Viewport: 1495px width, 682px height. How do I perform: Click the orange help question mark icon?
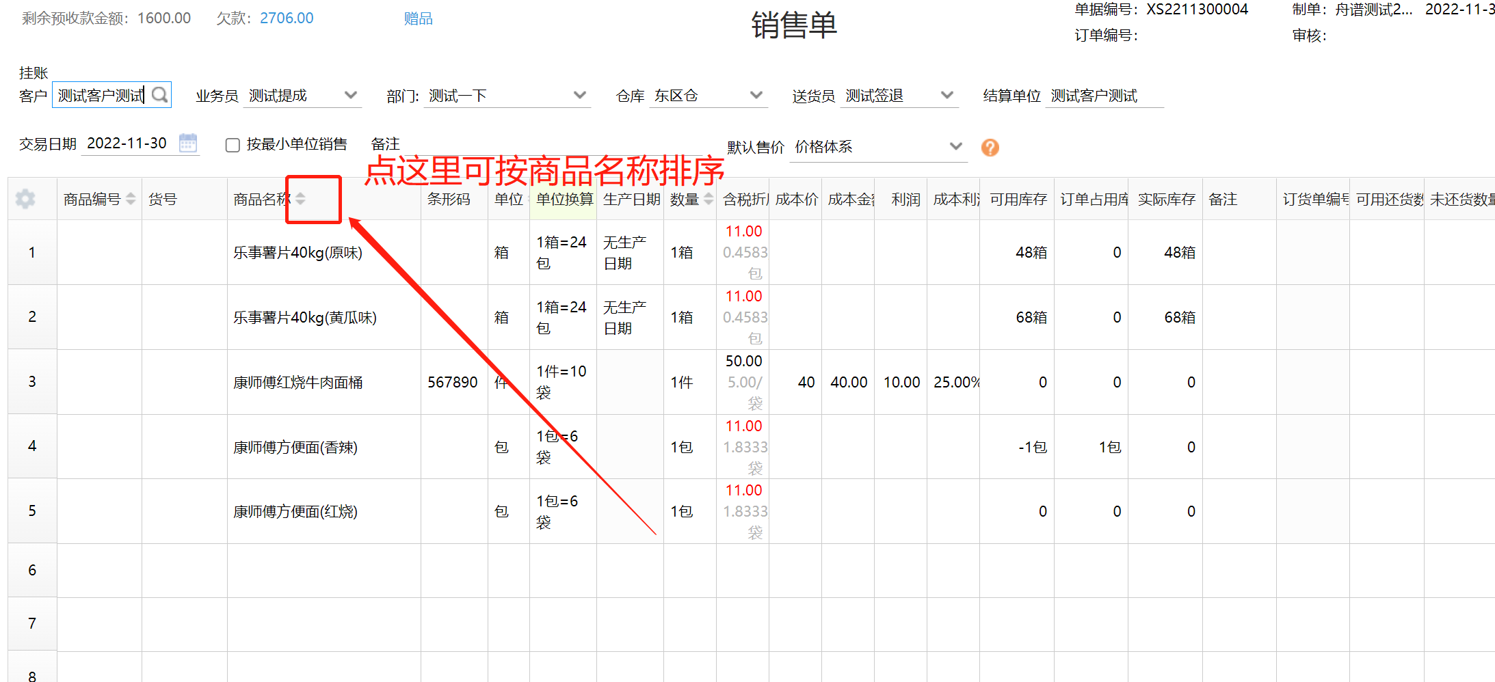(990, 148)
